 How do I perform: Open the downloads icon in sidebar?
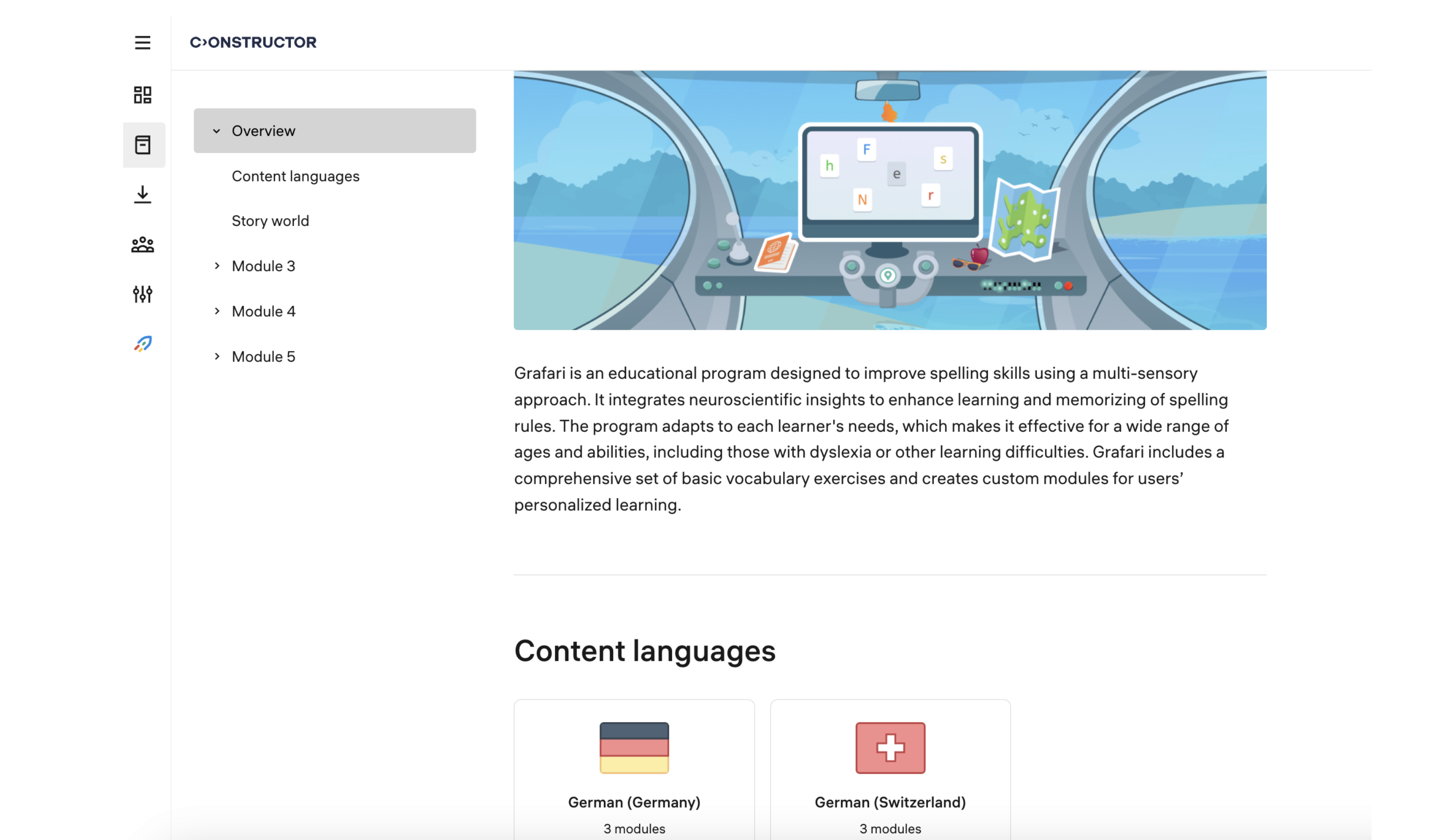pyautogui.click(x=143, y=195)
